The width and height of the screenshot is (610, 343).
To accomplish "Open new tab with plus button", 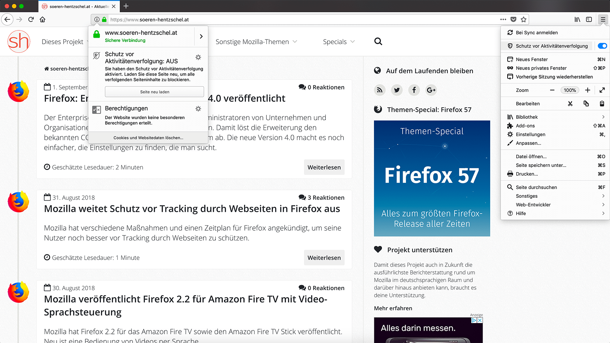I will pos(126,6).
